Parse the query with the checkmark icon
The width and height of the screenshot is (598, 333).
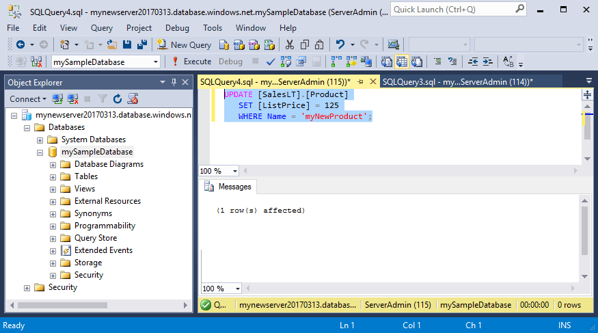pyautogui.click(x=271, y=62)
